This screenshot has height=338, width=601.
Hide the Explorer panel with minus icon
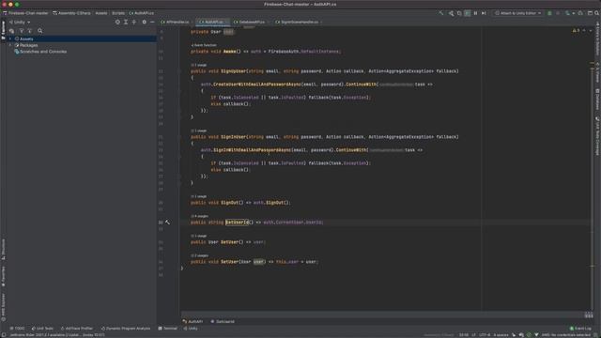pos(152,23)
